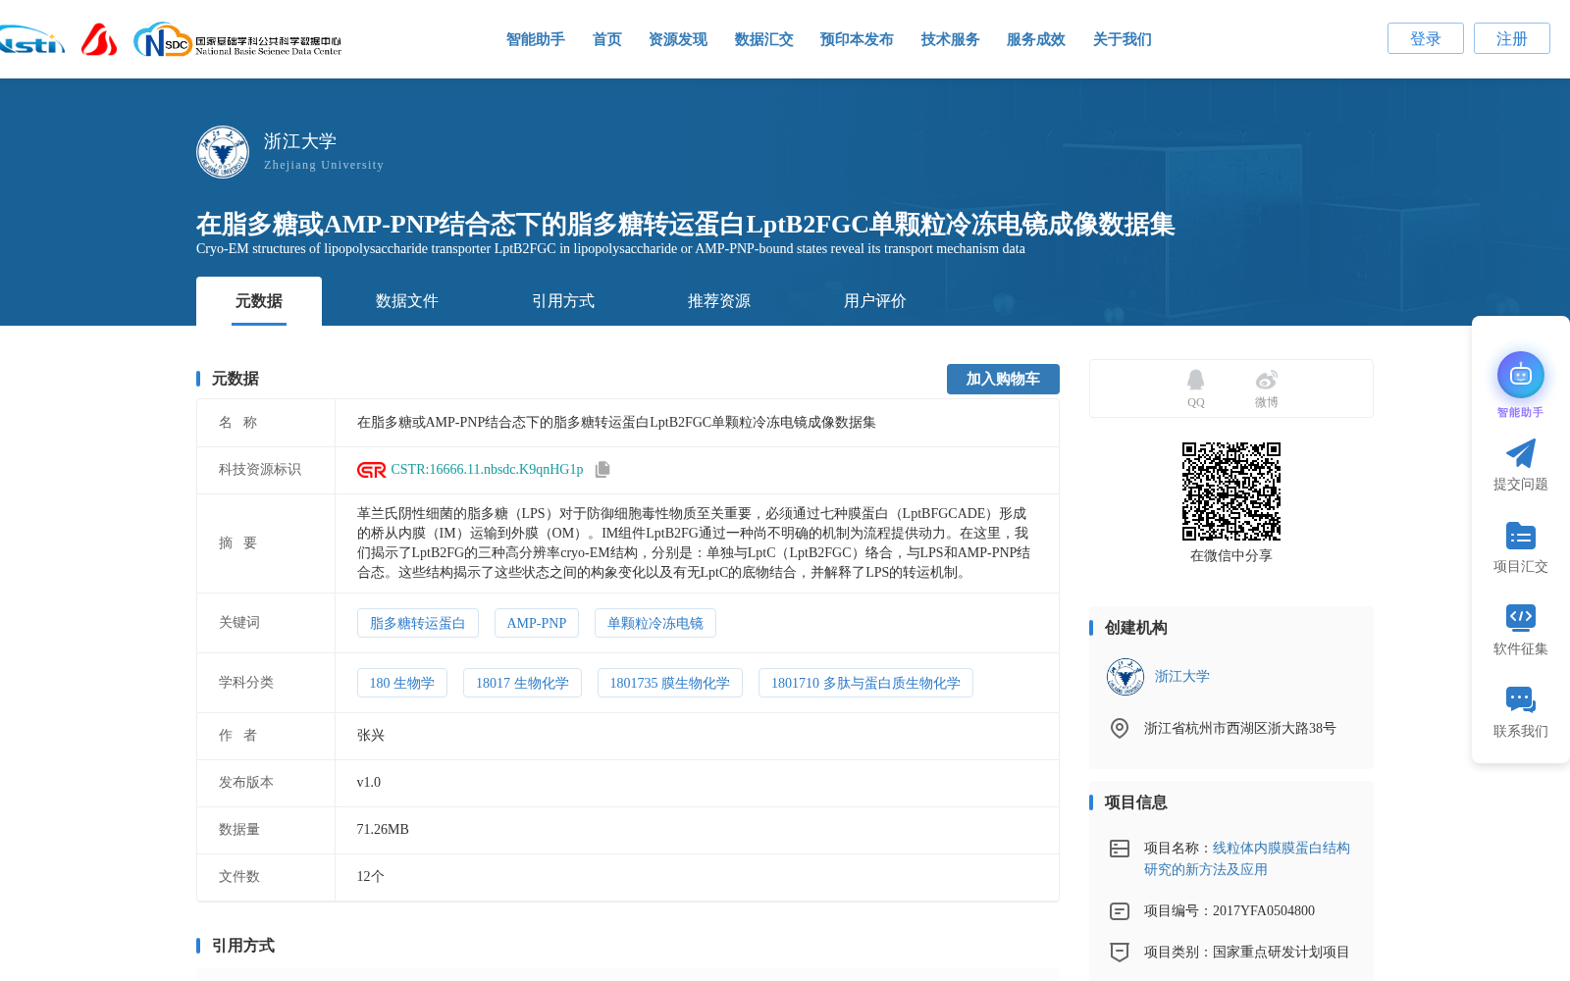This screenshot has width=1570, height=981.
Task: Click subject tag 18017 生物化学
Action: [x=522, y=683]
